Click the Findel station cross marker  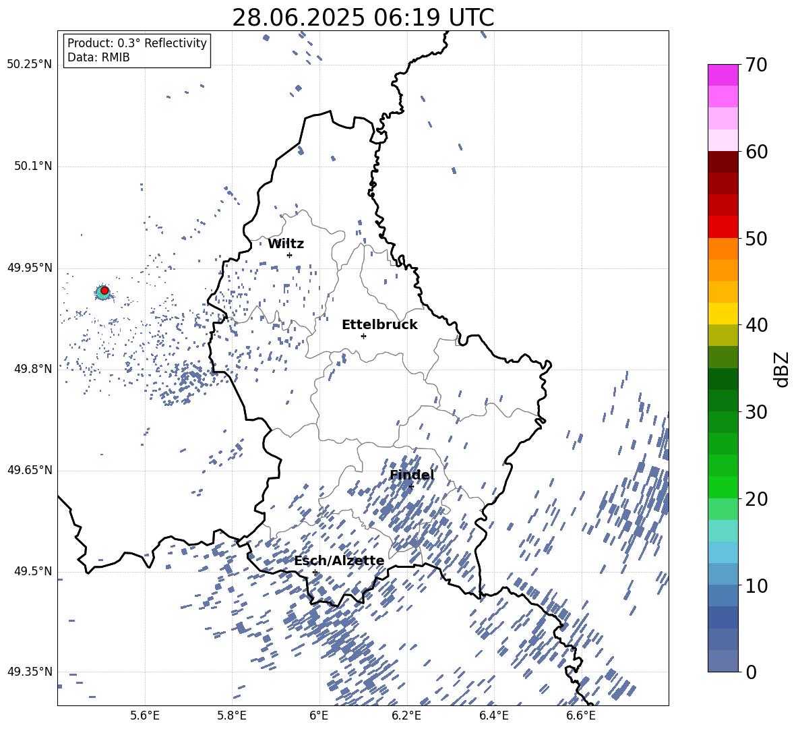point(411,486)
